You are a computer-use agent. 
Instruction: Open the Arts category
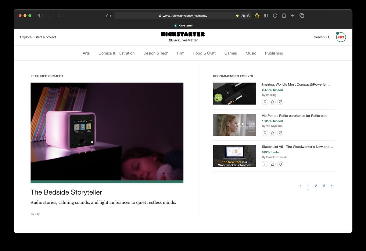(x=86, y=53)
